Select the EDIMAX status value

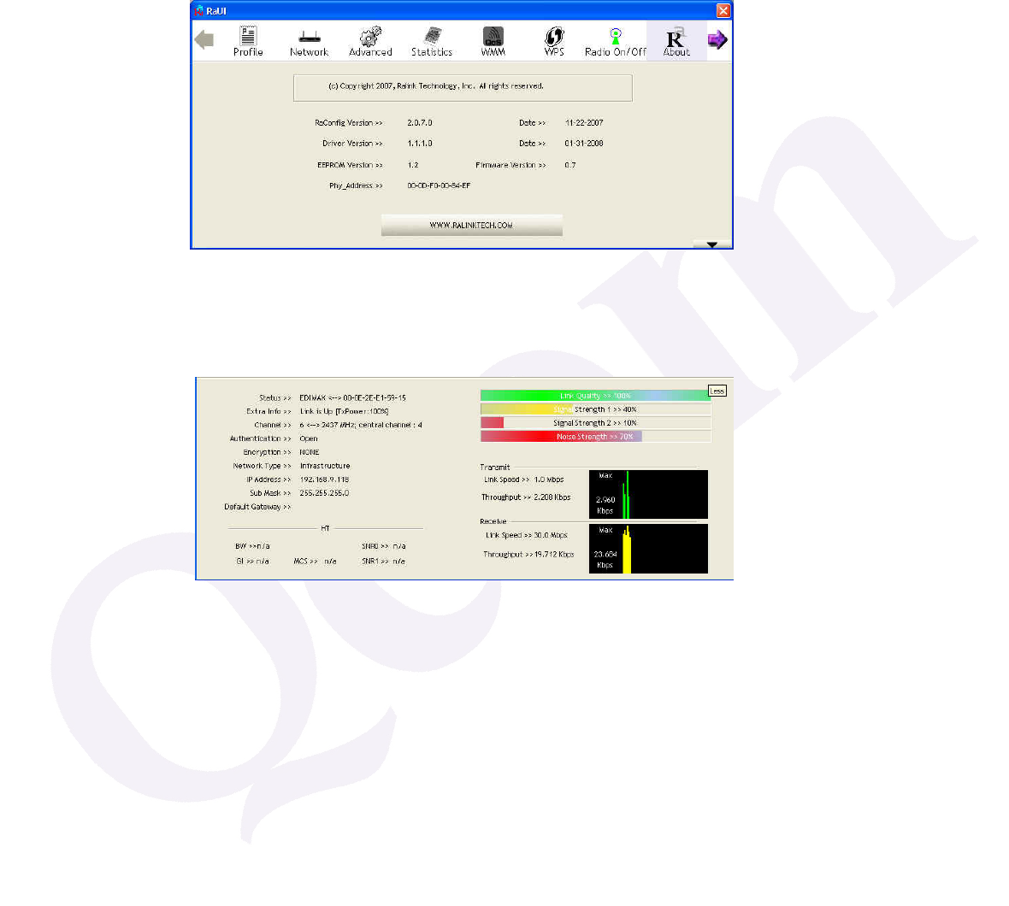pyautogui.click(x=352, y=397)
